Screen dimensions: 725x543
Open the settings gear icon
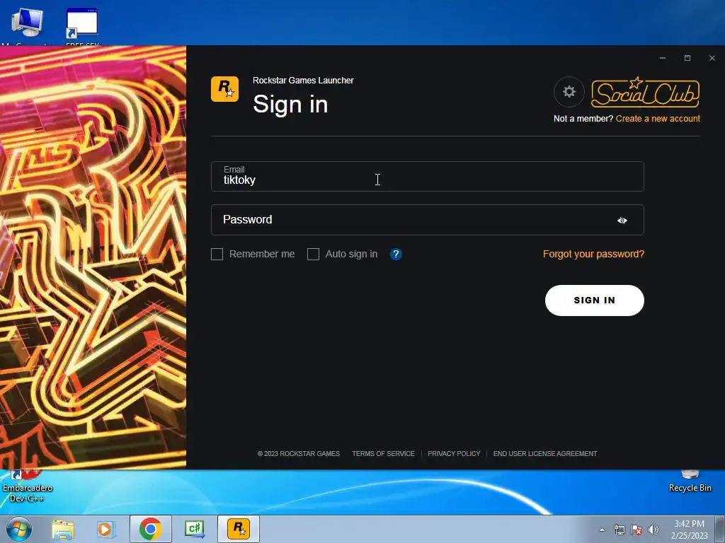(x=569, y=91)
